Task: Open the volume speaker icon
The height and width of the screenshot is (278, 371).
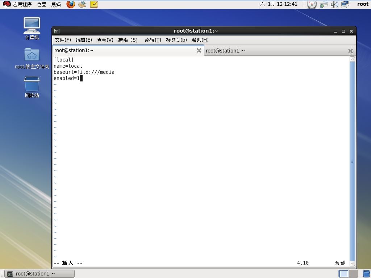Action: point(334,4)
